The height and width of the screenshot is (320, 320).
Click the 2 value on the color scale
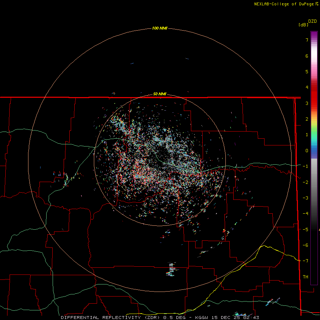tap(307, 119)
